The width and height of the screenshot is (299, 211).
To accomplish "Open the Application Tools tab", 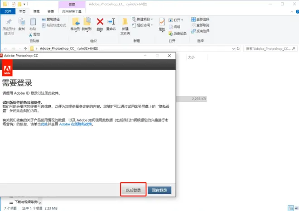I will [72, 12].
